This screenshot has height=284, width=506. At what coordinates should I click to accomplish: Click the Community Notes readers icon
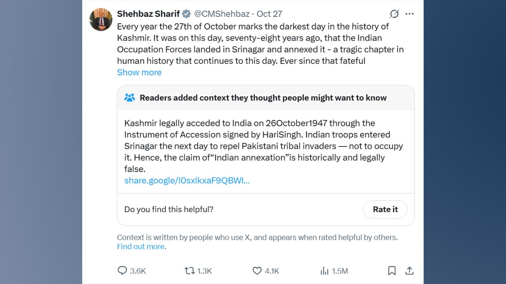click(x=130, y=97)
